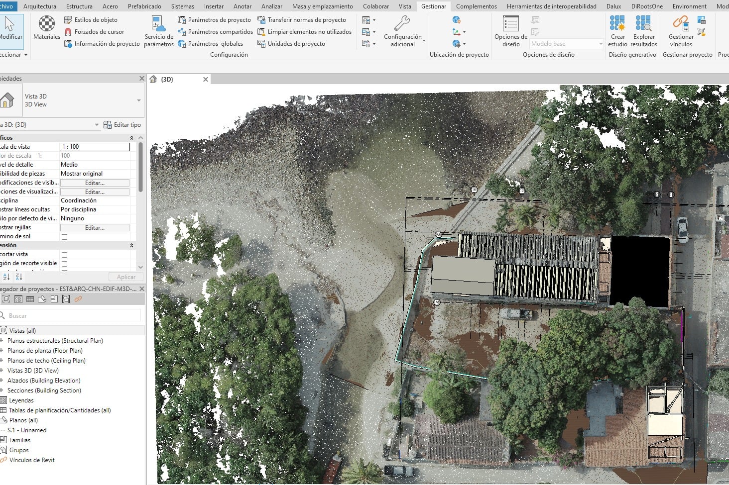Expand Secciones (Building Section)
The width and height of the screenshot is (729, 485).
pos(2,390)
